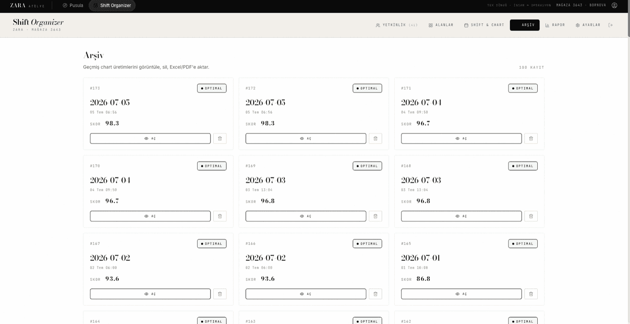Image resolution: width=630 pixels, height=324 pixels.
Task: Delete archive record #167
Action: click(220, 294)
